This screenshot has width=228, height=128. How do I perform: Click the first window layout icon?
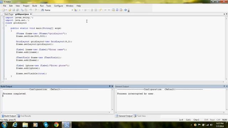click(x=113, y=10)
